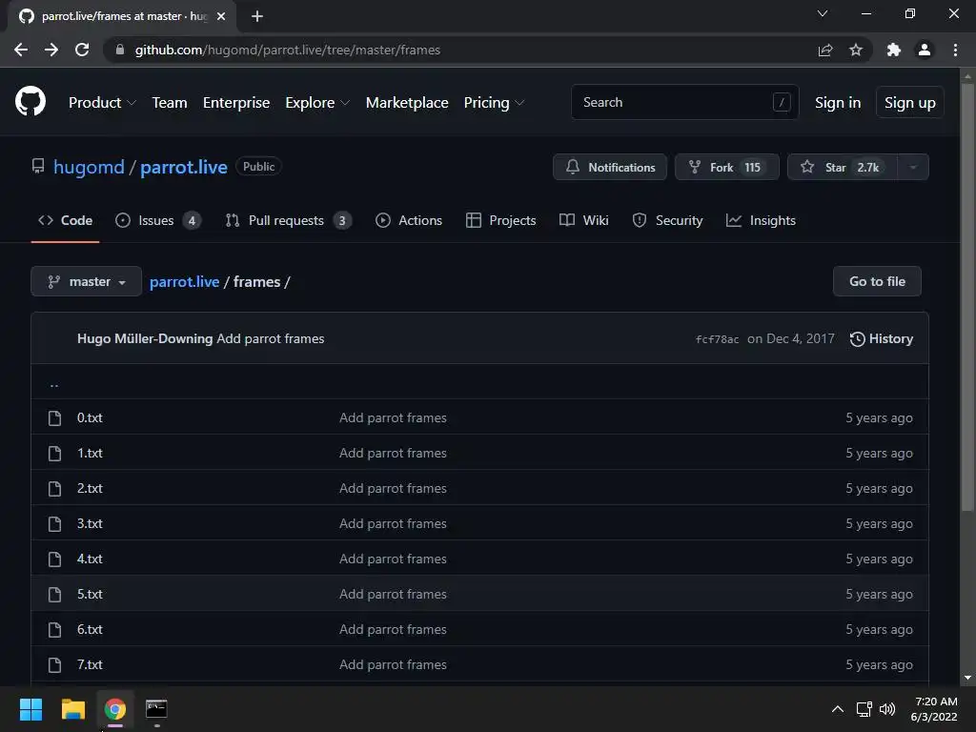The height and width of the screenshot is (732, 976).
Task: Focus the GitHub Search field
Action: click(x=684, y=102)
